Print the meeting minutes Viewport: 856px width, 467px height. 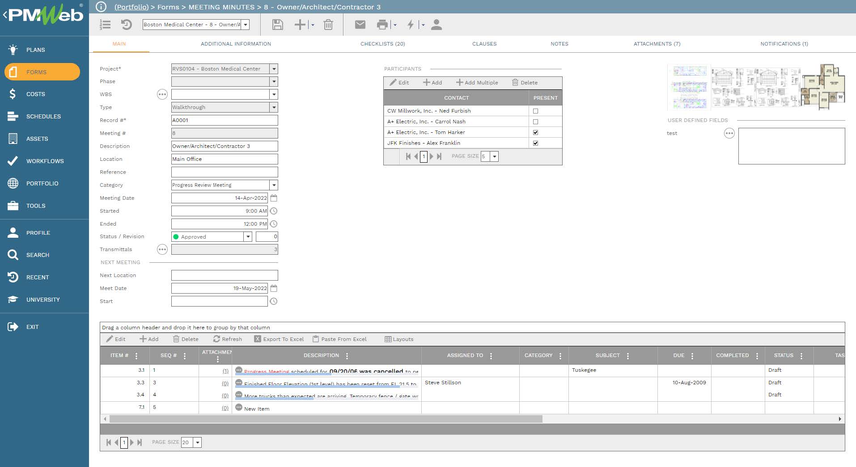pos(382,25)
